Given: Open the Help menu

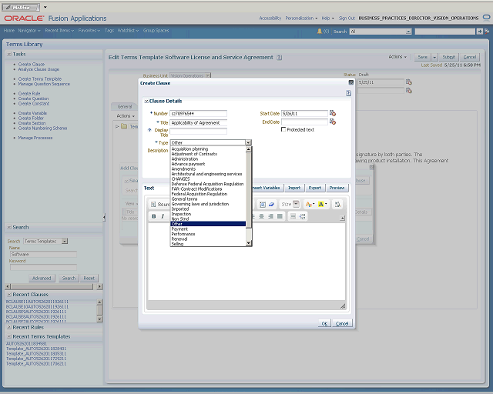Looking at the screenshot, I should point(327,18).
